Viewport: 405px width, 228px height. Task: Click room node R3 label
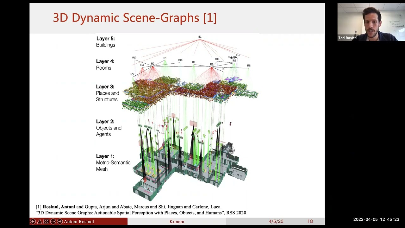[x=142, y=65]
